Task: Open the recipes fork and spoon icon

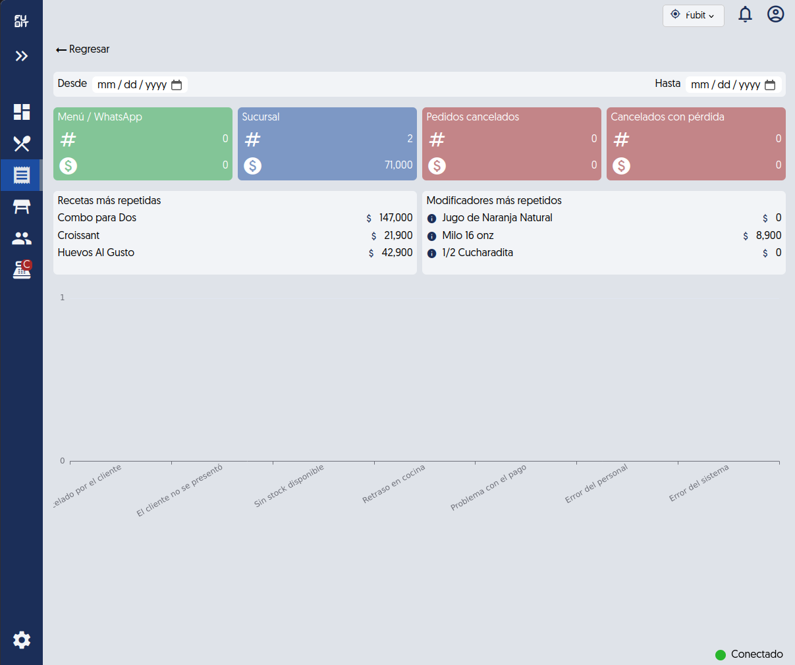Action: pyautogui.click(x=22, y=144)
